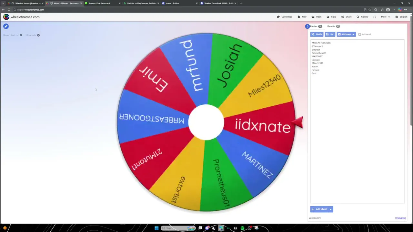Click the browser back arrow

(x=3, y=10)
